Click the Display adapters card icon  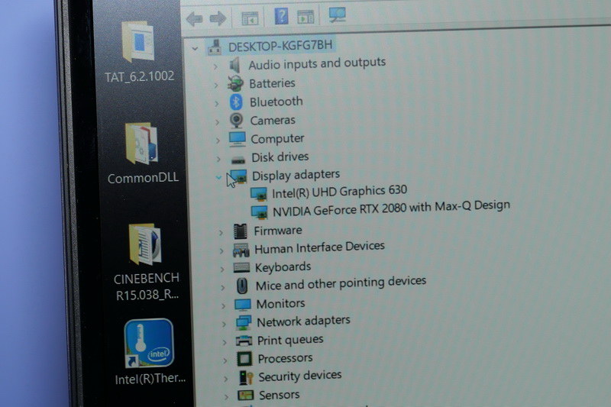point(239,176)
